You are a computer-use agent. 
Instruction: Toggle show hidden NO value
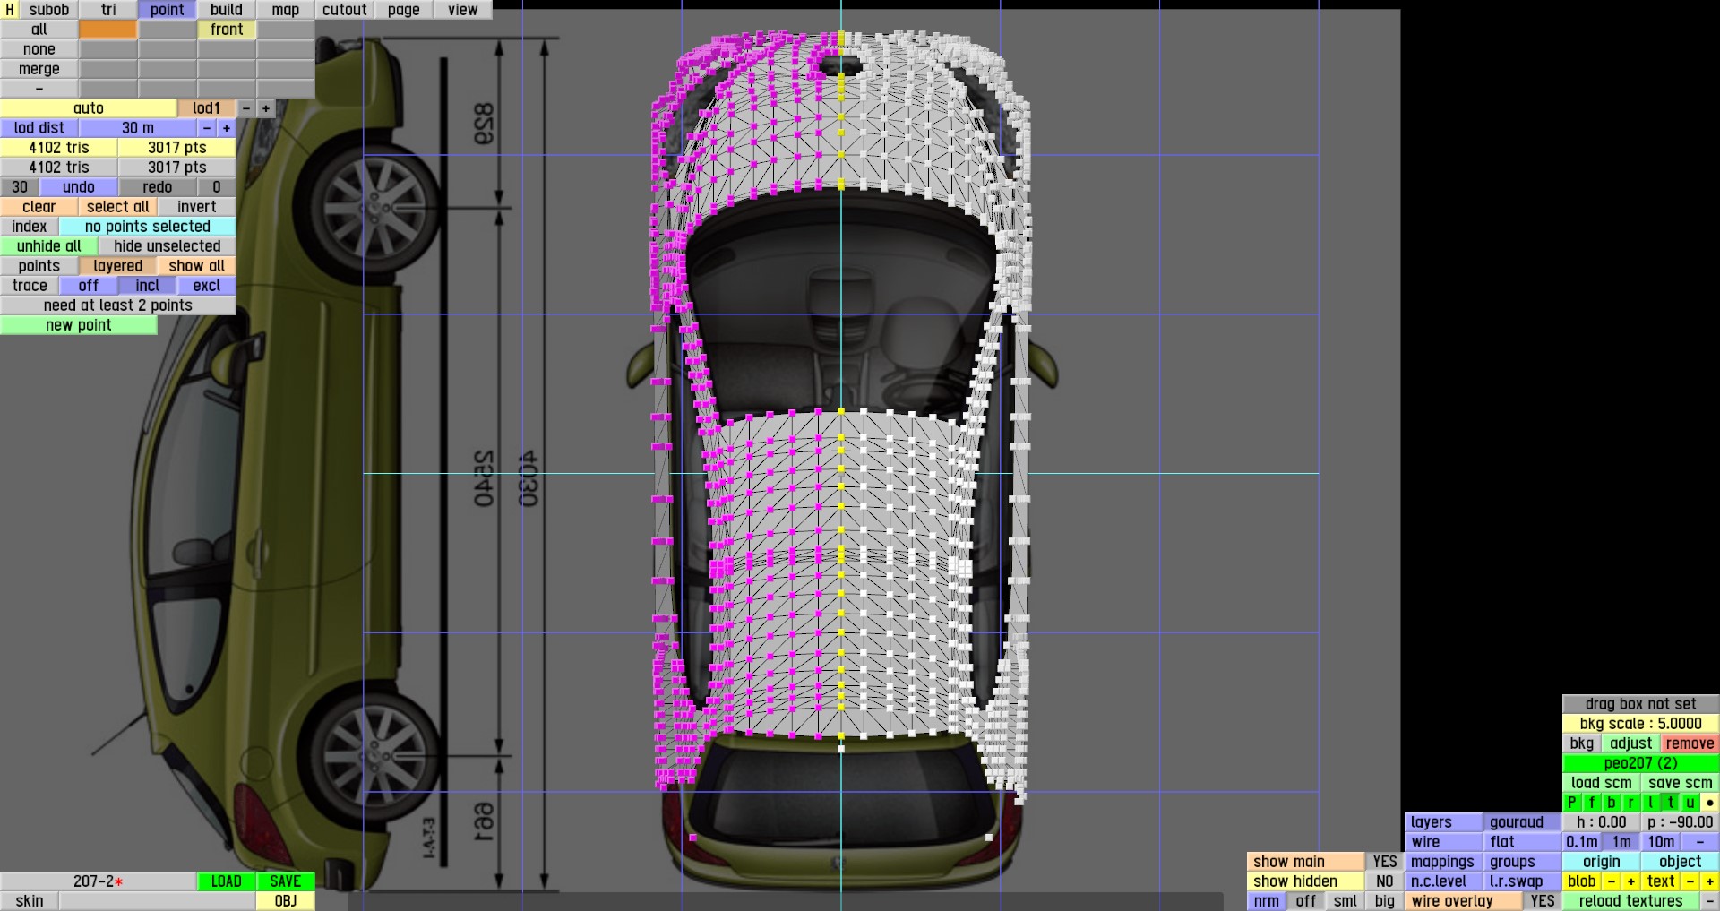click(1385, 881)
